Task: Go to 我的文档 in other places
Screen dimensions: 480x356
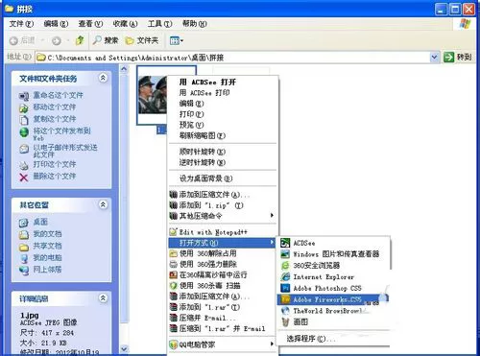Action: point(47,233)
